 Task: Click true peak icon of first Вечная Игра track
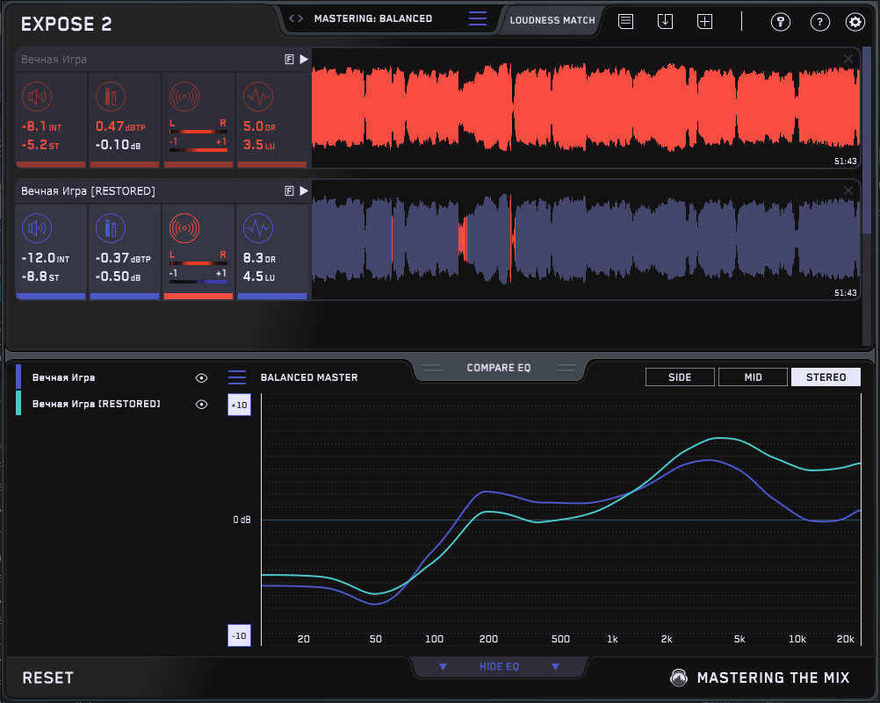pos(111,97)
